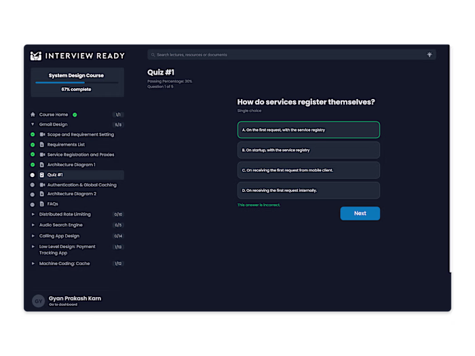Viewport: 475px width, 356px height.
Task: Click the Next button
Action: pyautogui.click(x=360, y=214)
